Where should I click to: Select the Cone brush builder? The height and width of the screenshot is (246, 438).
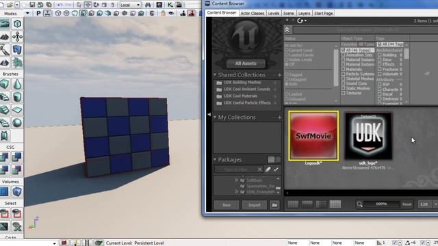(x=17, y=84)
